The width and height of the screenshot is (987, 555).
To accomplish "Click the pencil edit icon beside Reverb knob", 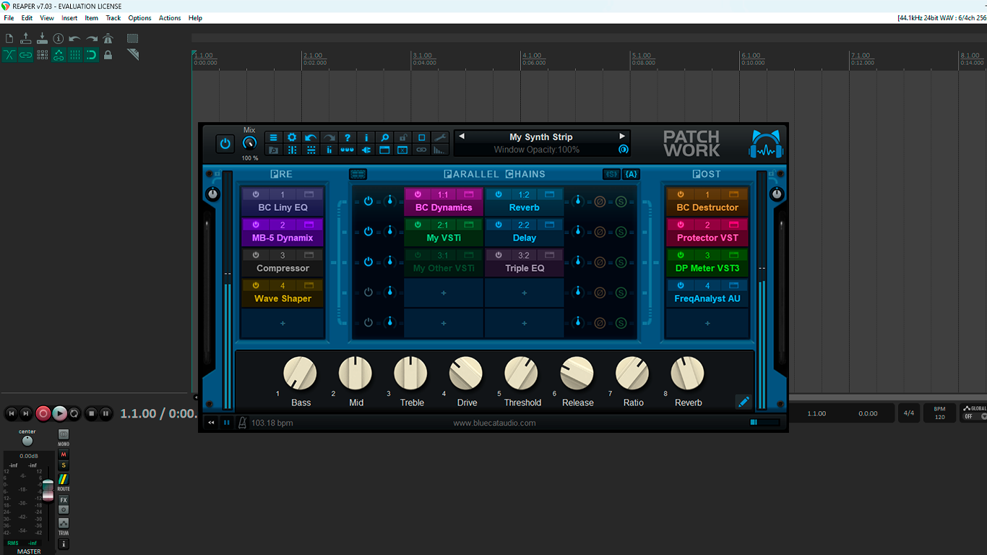I will pyautogui.click(x=744, y=402).
